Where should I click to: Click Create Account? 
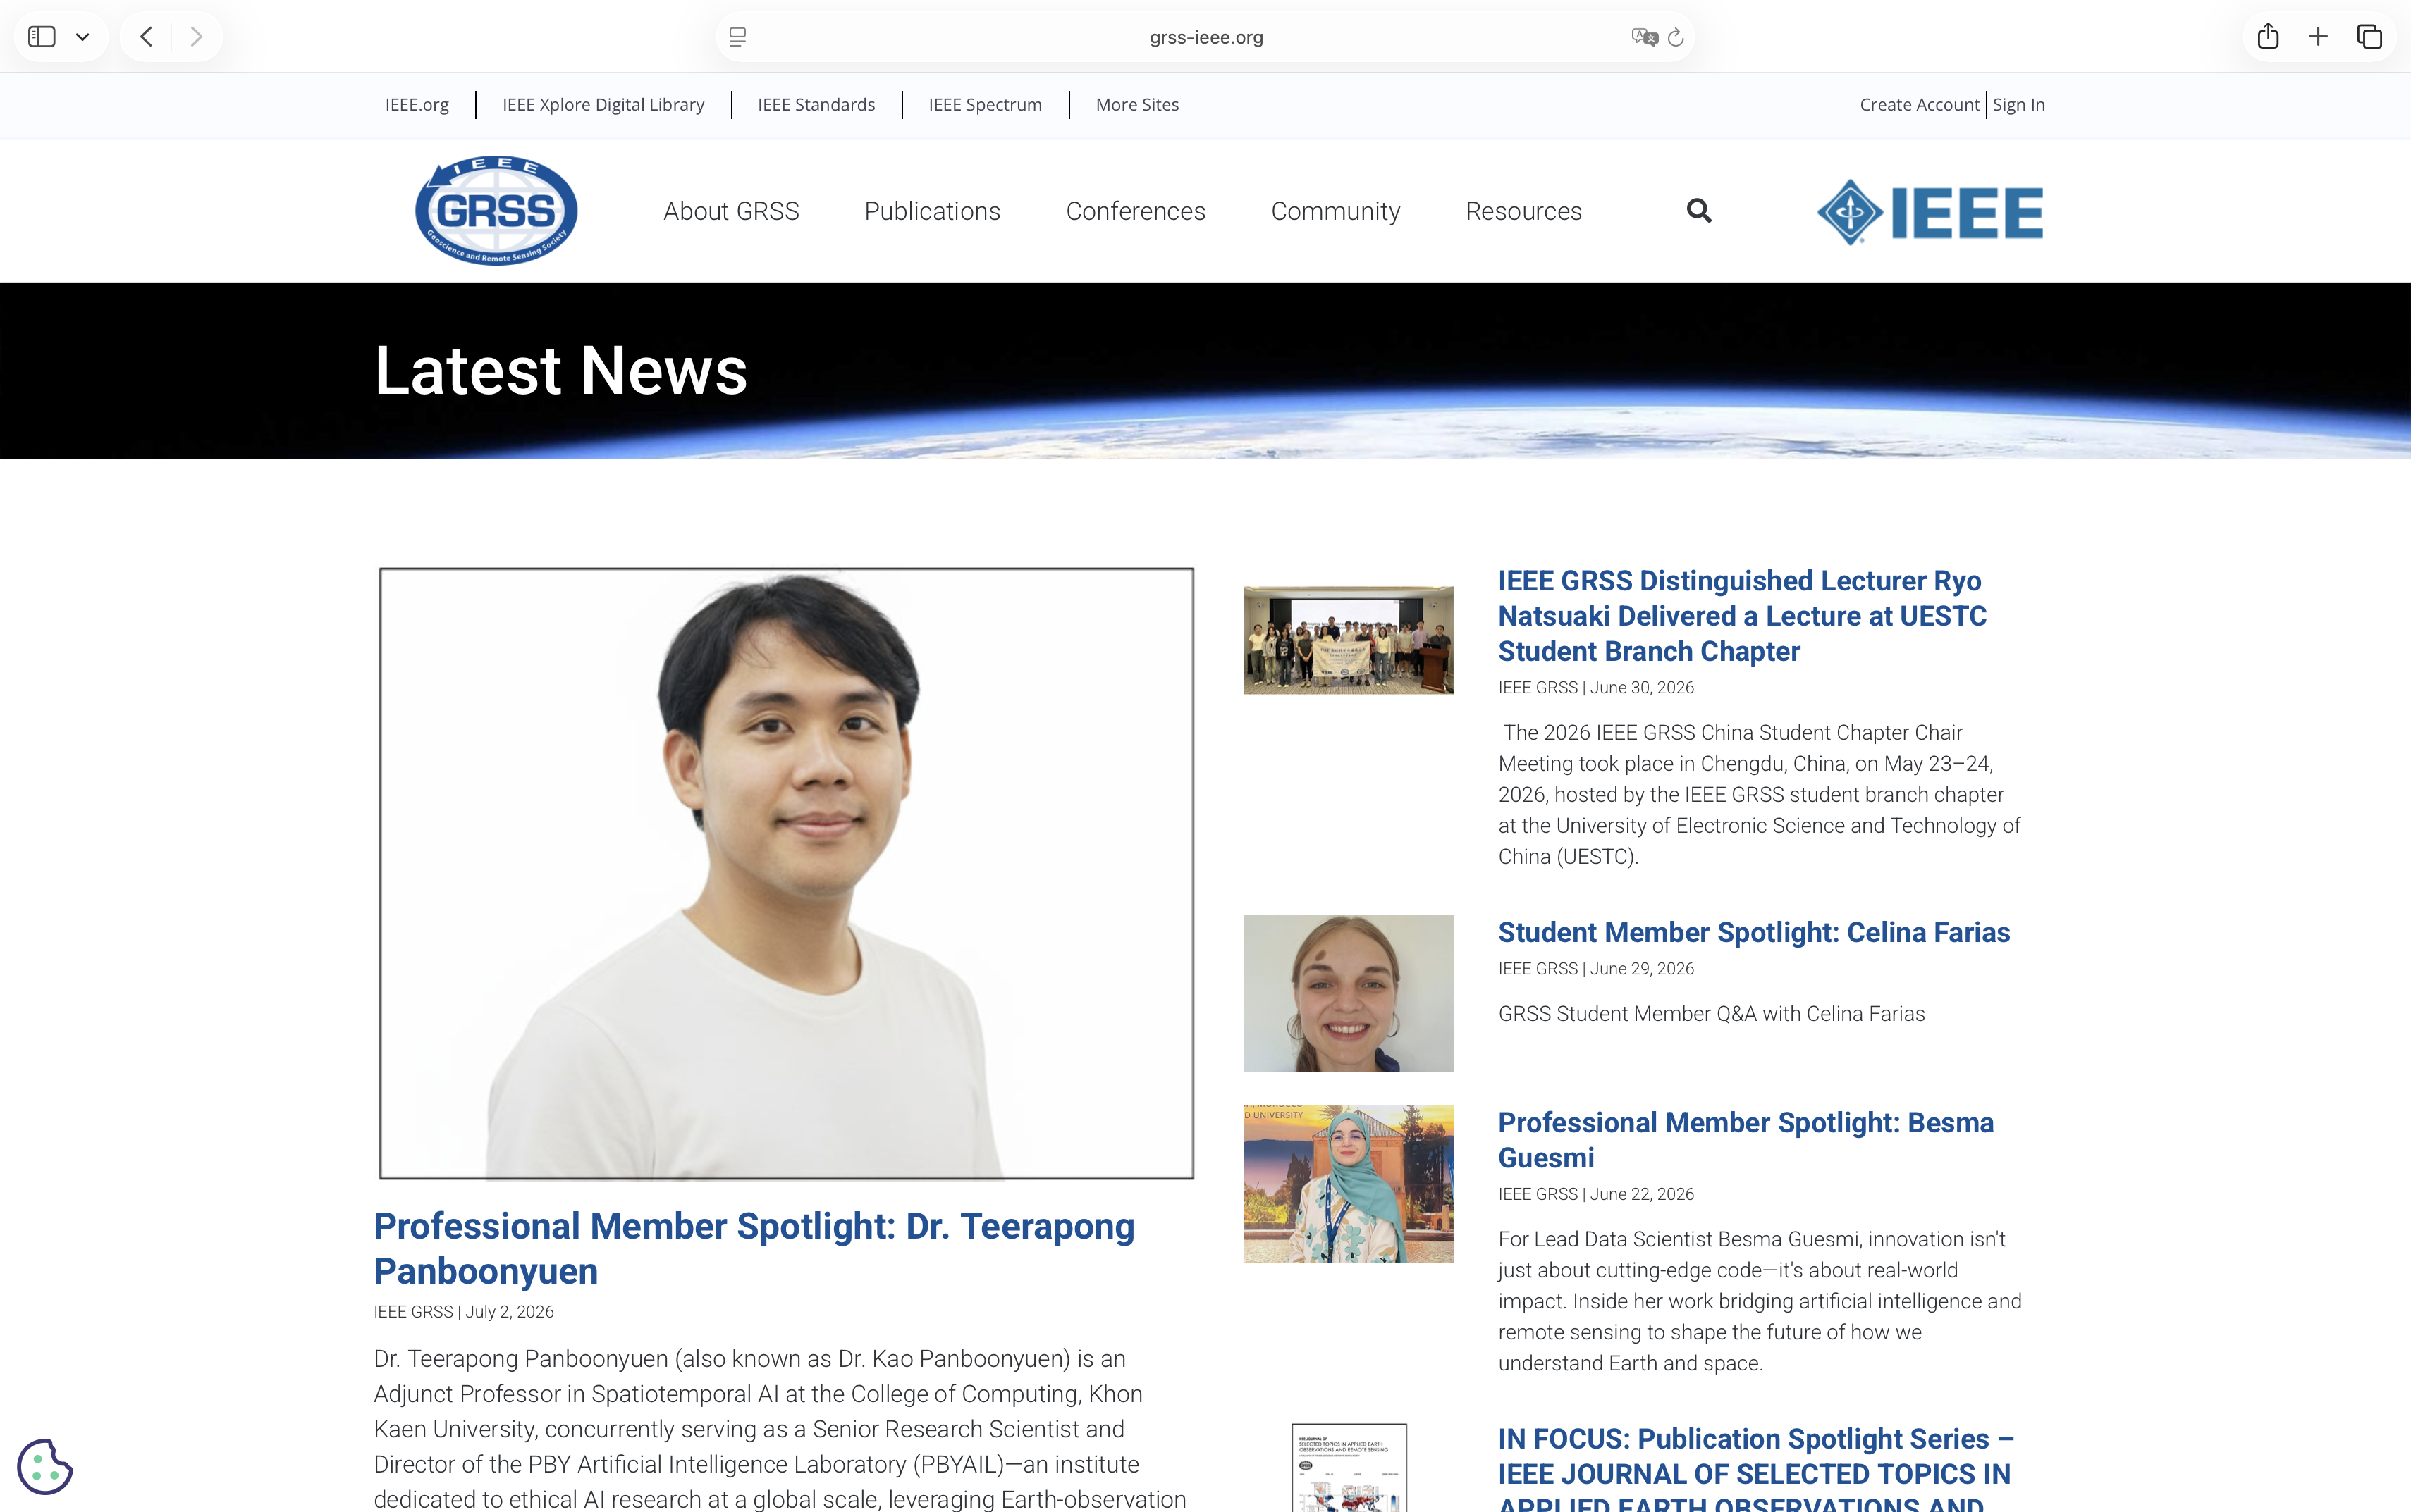[1919, 104]
